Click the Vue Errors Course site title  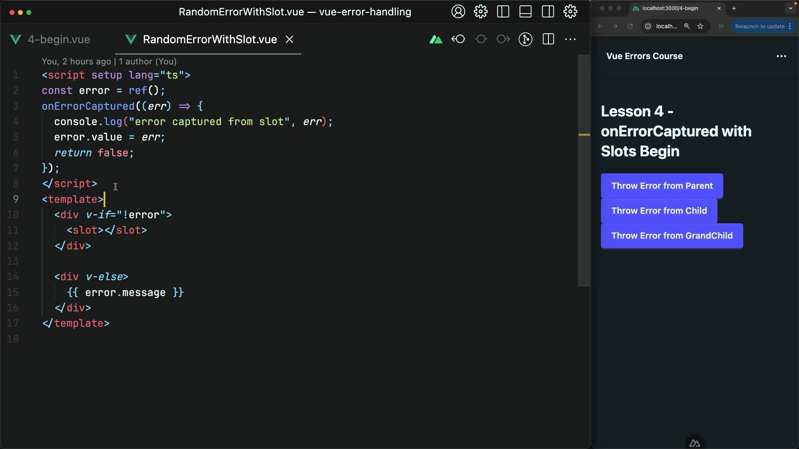(645, 56)
